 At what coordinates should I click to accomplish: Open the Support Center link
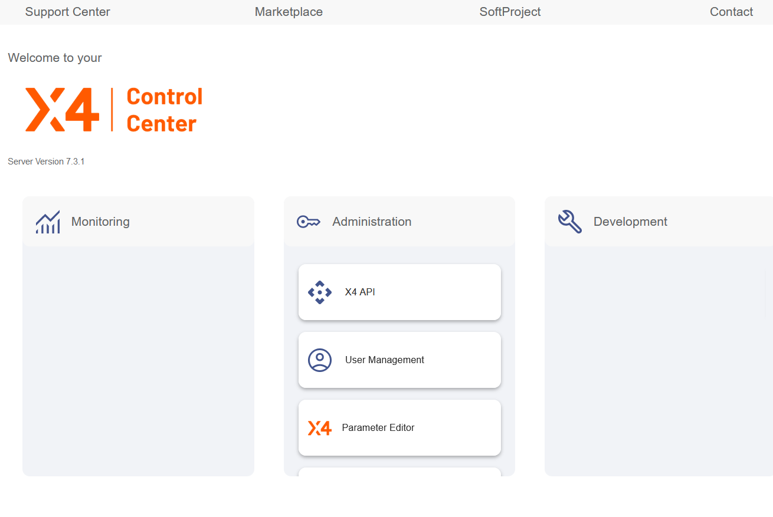(67, 12)
